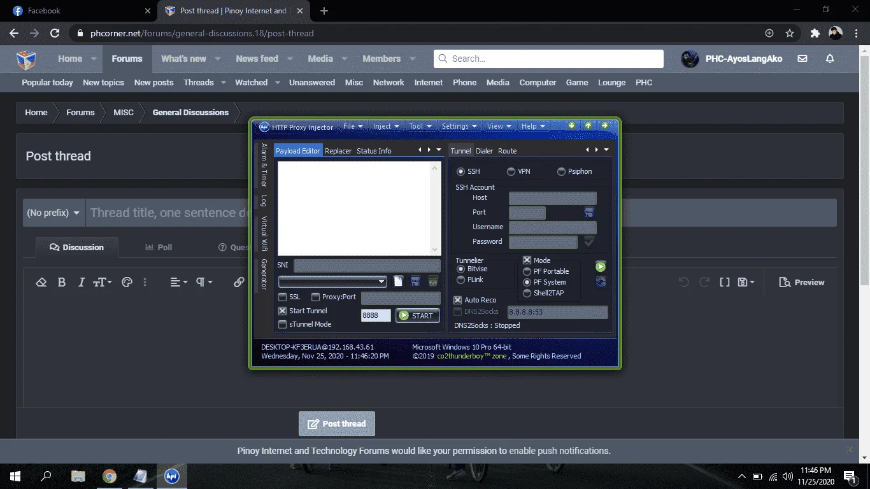This screenshot has width=870, height=489.
Task: Click the save icon next to SSH Port
Action: 589,212
